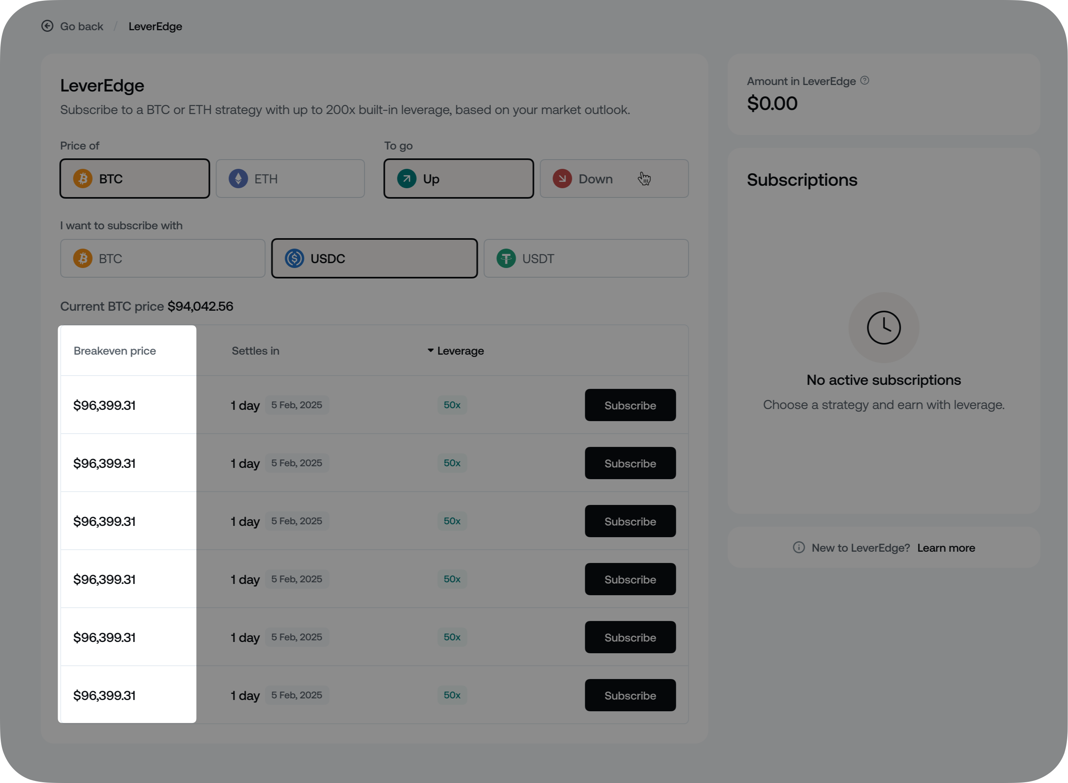
Task: Click the red Down arrow icon
Action: (562, 179)
